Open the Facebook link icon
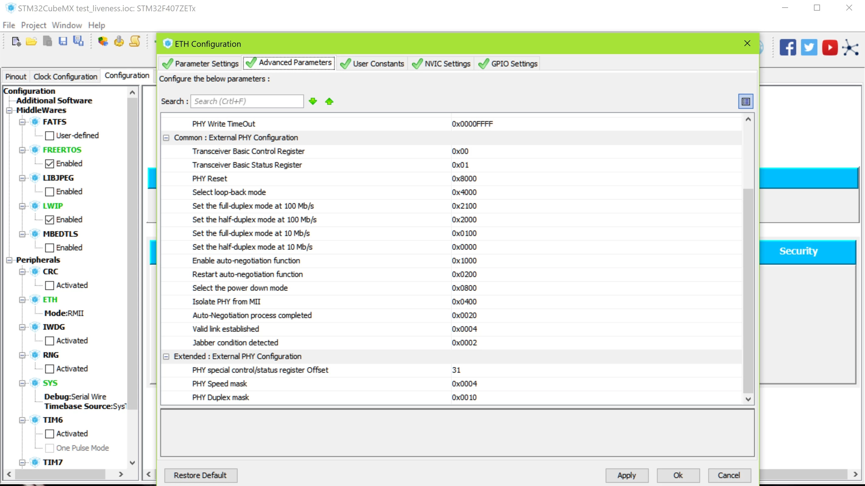 click(787, 47)
